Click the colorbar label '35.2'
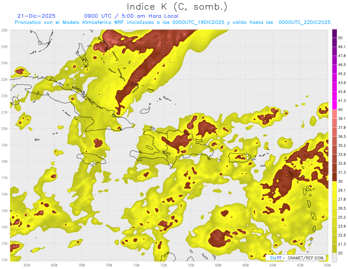The width and height of the screenshot is (348, 269). pos(342,145)
